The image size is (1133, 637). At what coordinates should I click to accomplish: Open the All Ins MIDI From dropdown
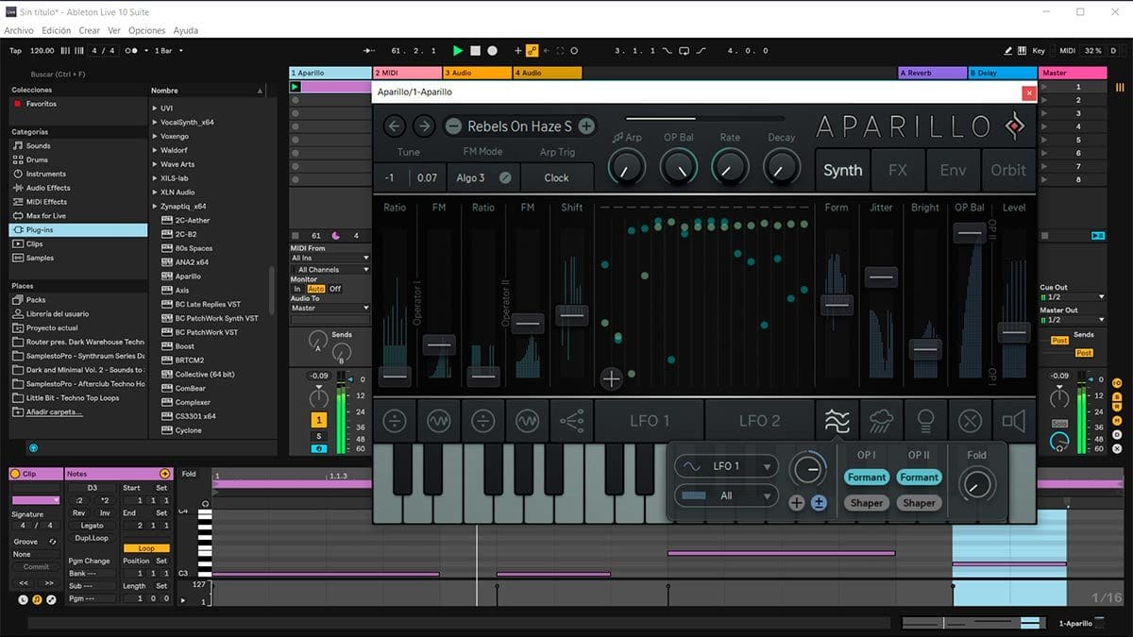coord(330,258)
